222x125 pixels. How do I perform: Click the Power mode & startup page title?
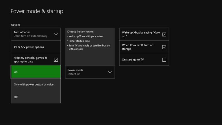(37, 11)
